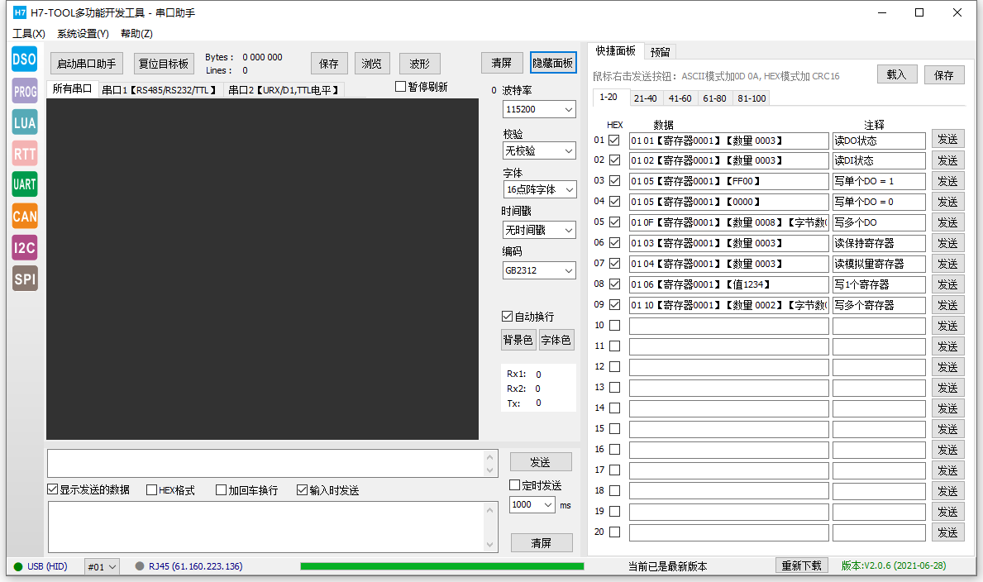Click 保存 button in quick panel
Viewport: 983px width, 582px height.
tap(943, 74)
